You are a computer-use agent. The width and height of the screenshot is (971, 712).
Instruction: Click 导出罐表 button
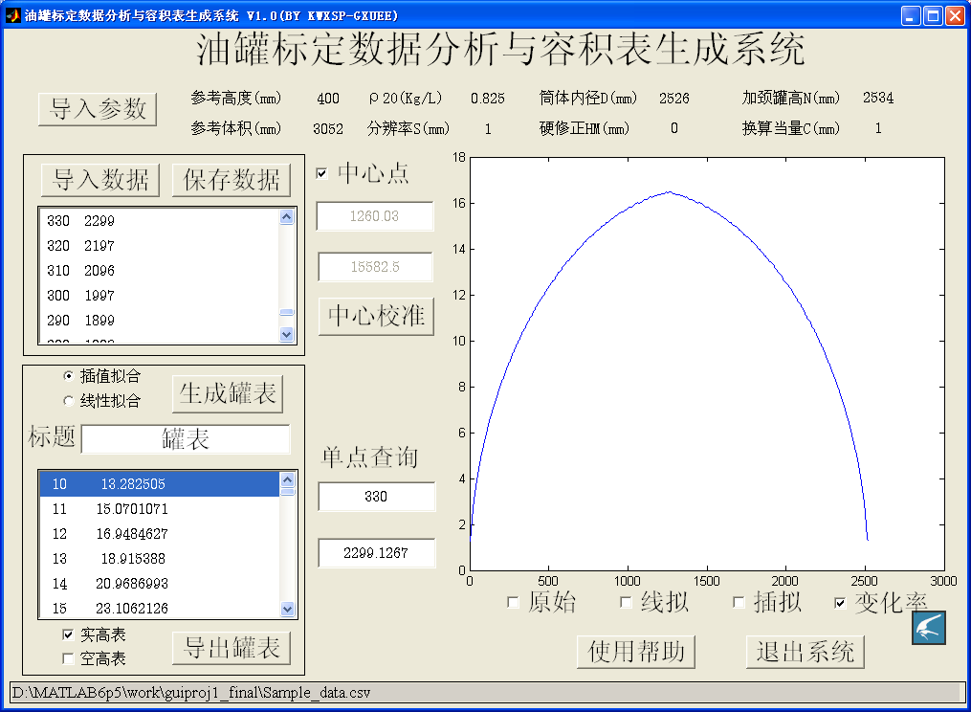[x=232, y=648]
